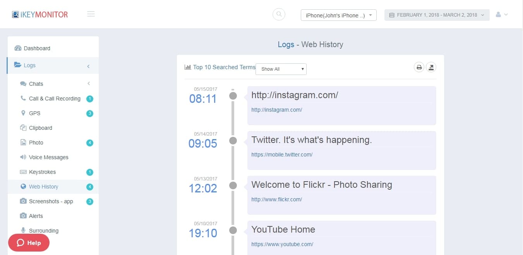This screenshot has height=255, width=523.
Task: Click the GPS map pin icon
Action: (23, 113)
